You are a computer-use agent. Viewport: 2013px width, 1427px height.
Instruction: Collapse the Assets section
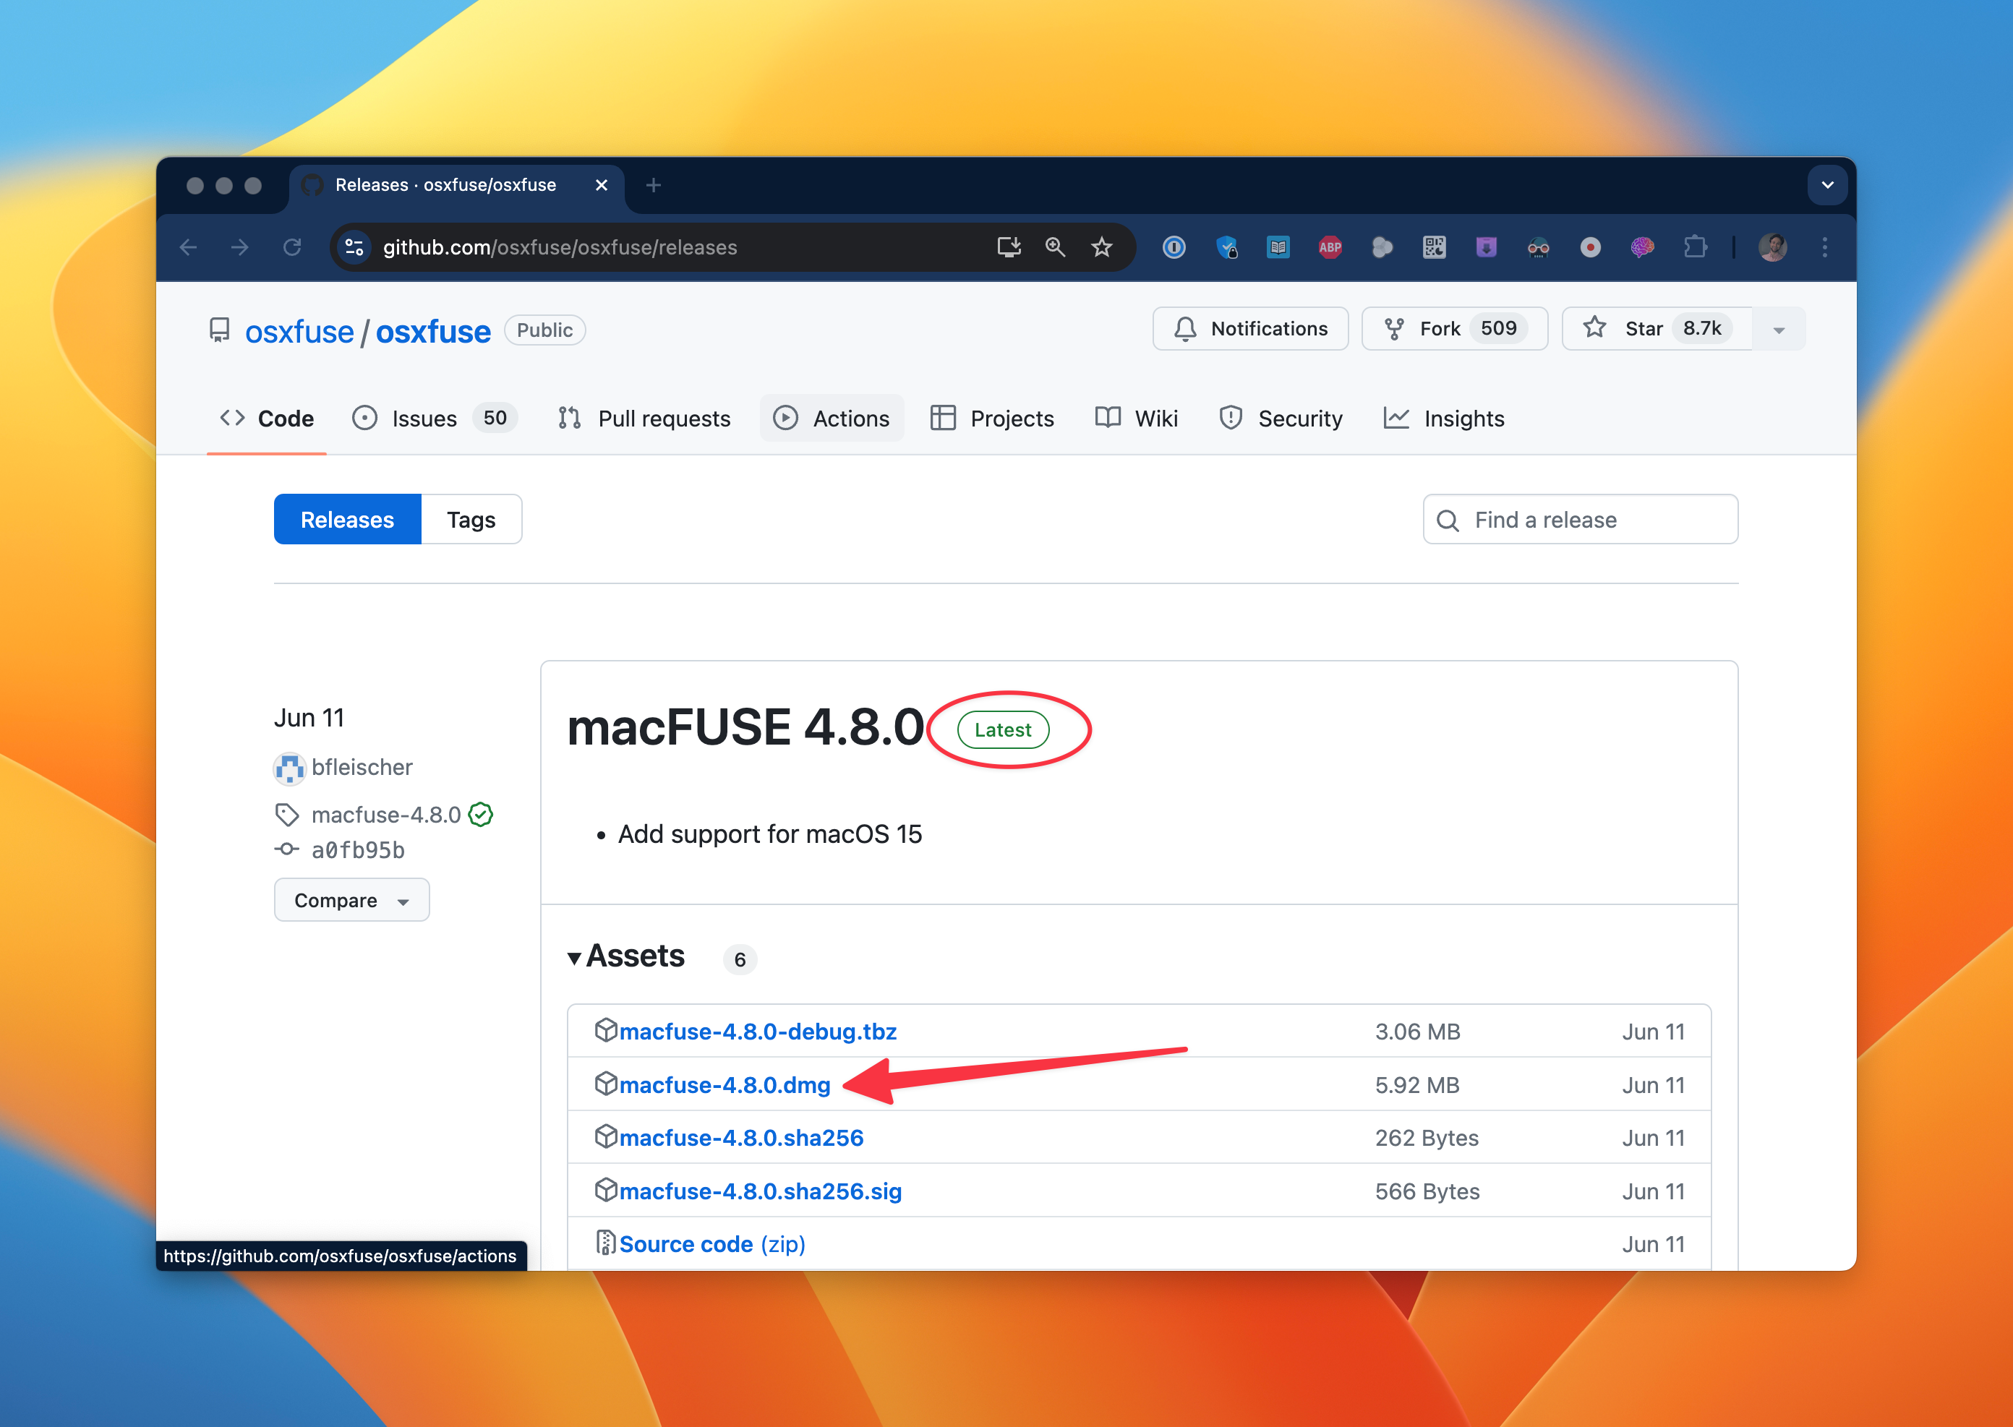click(575, 958)
